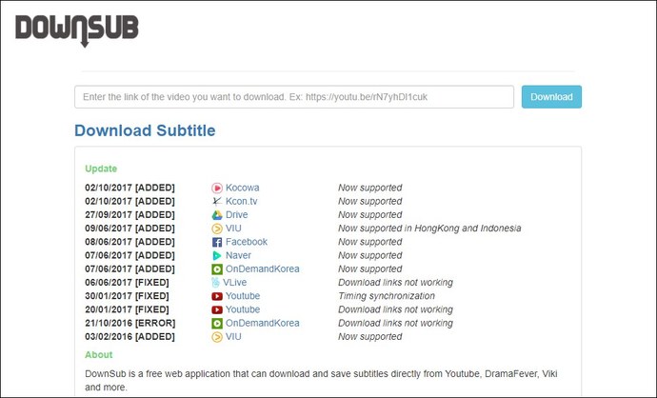Open the Kcon.tv link
The image size is (657, 398).
tap(241, 201)
